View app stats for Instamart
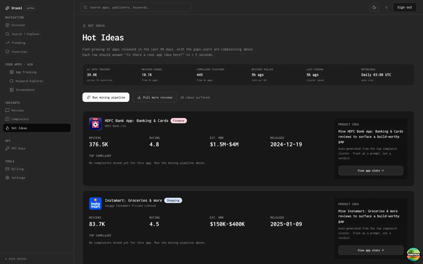The height and width of the screenshot is (264, 423). tap(371, 250)
